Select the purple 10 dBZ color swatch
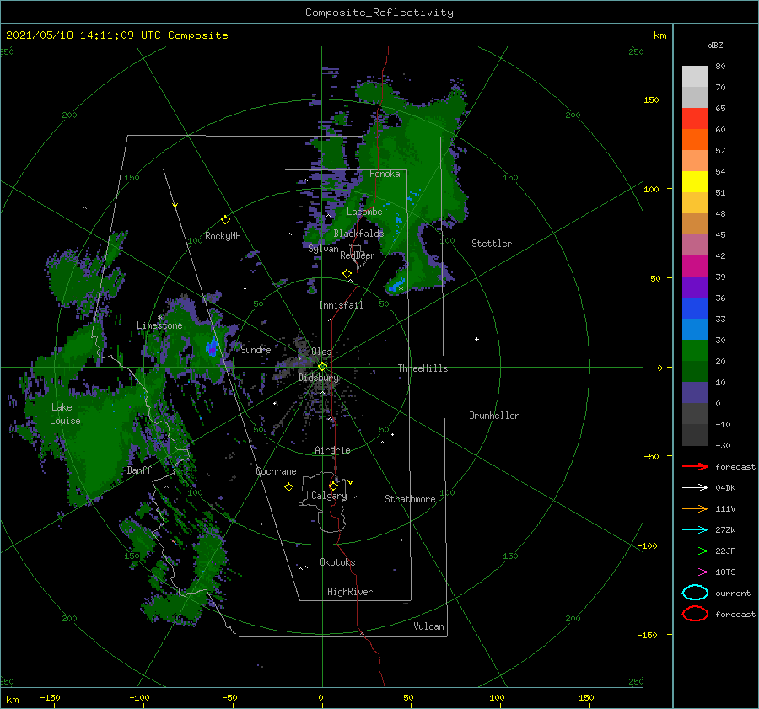The width and height of the screenshot is (759, 709). [x=695, y=393]
